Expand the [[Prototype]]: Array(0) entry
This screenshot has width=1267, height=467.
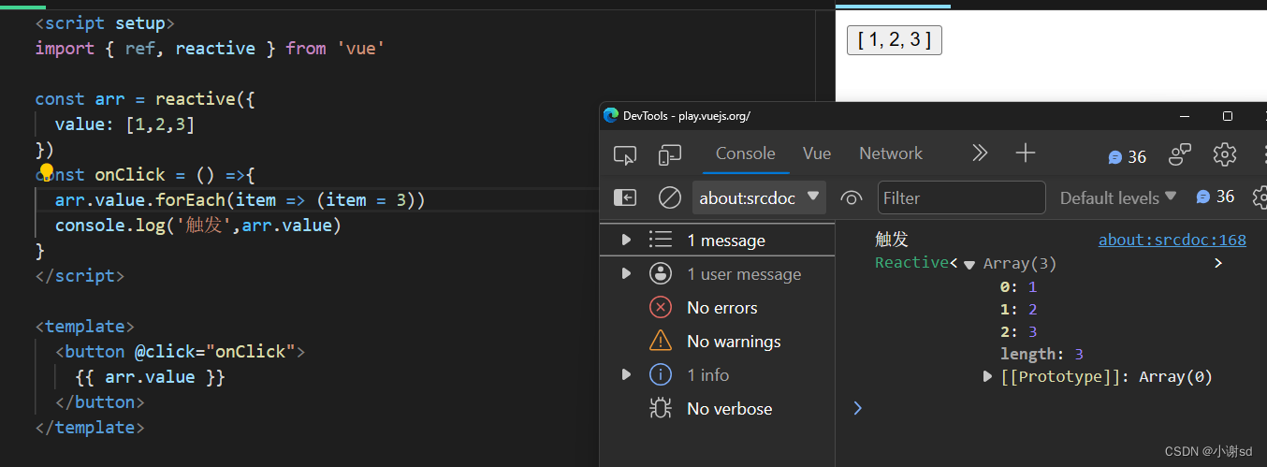[x=987, y=376]
